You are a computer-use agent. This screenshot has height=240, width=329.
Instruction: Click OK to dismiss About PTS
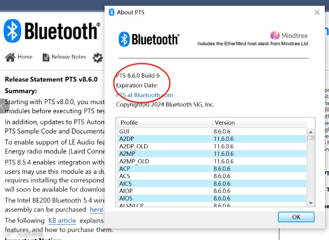coord(296,217)
